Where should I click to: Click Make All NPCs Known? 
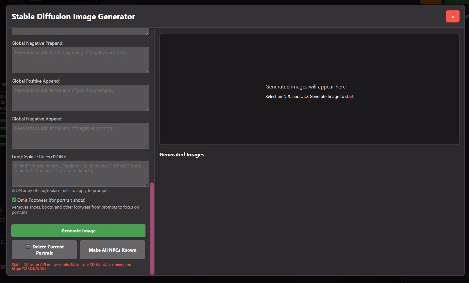click(112, 250)
